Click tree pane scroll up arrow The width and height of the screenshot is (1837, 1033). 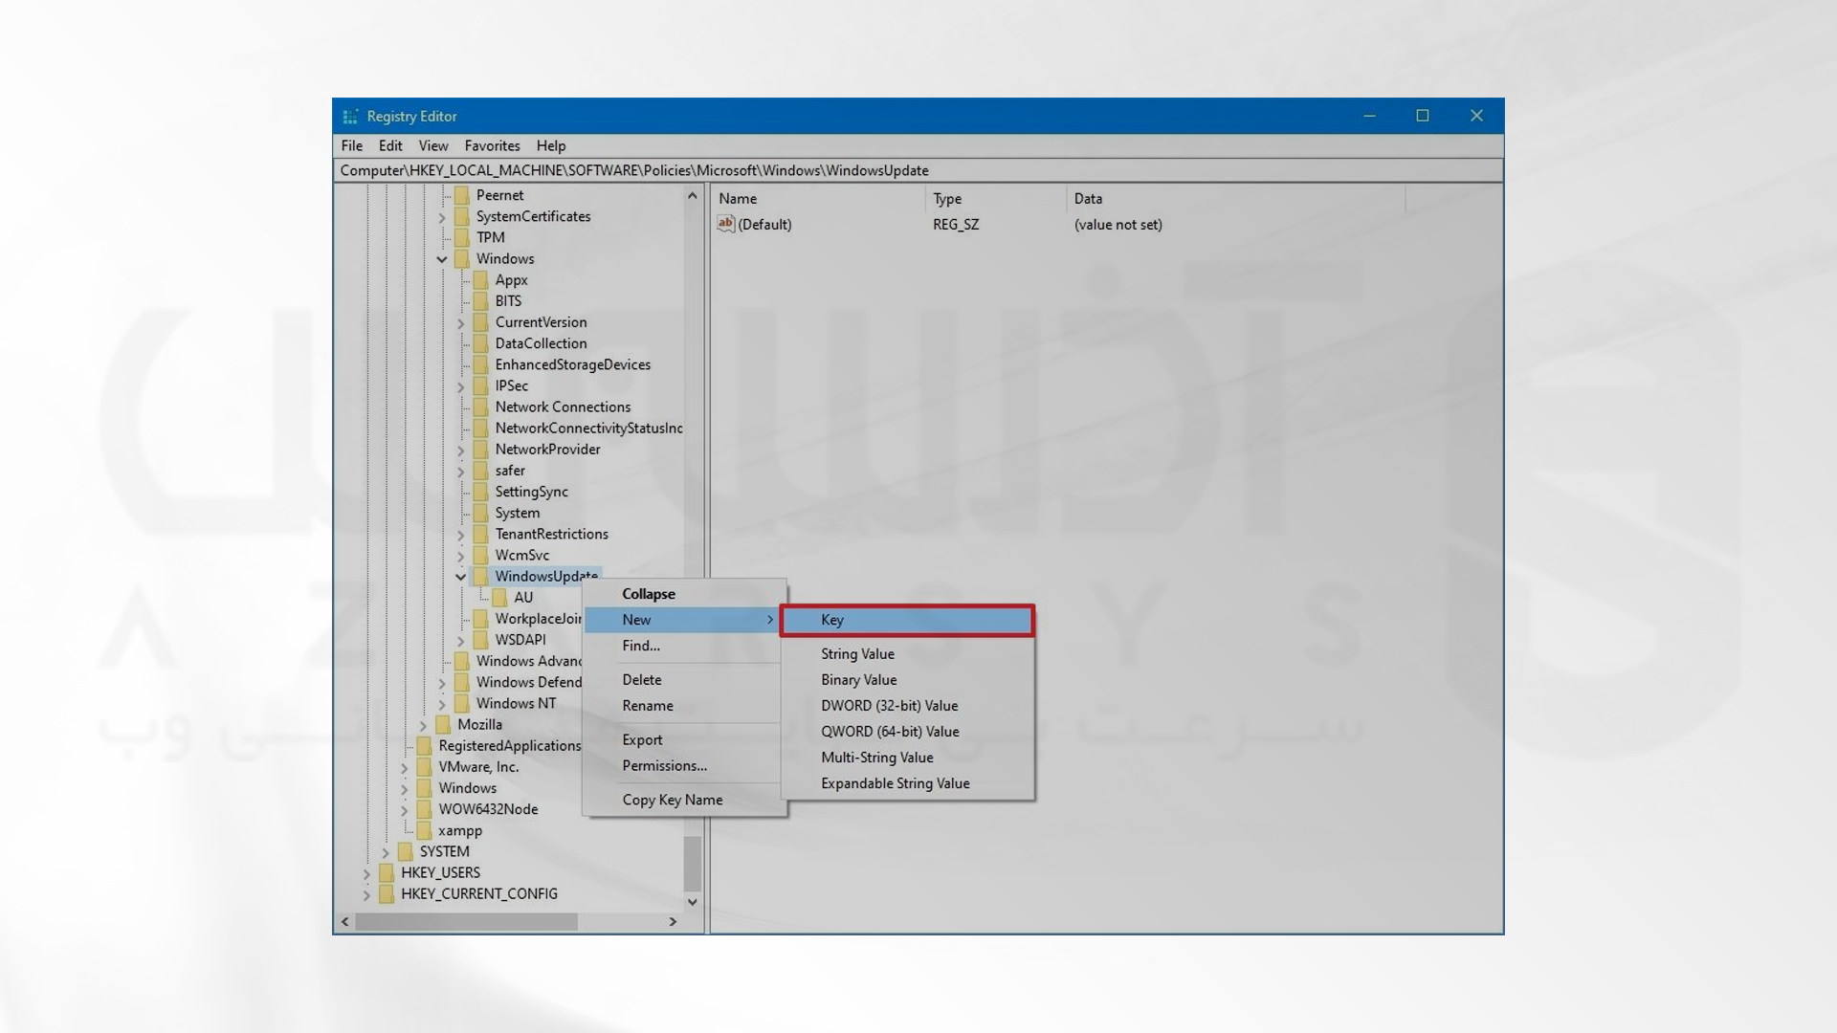(x=693, y=195)
